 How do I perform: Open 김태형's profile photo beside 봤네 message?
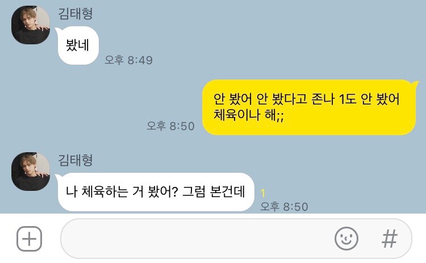pos(31,25)
